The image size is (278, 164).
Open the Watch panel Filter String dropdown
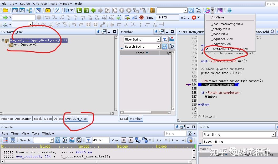[x=273, y=135]
